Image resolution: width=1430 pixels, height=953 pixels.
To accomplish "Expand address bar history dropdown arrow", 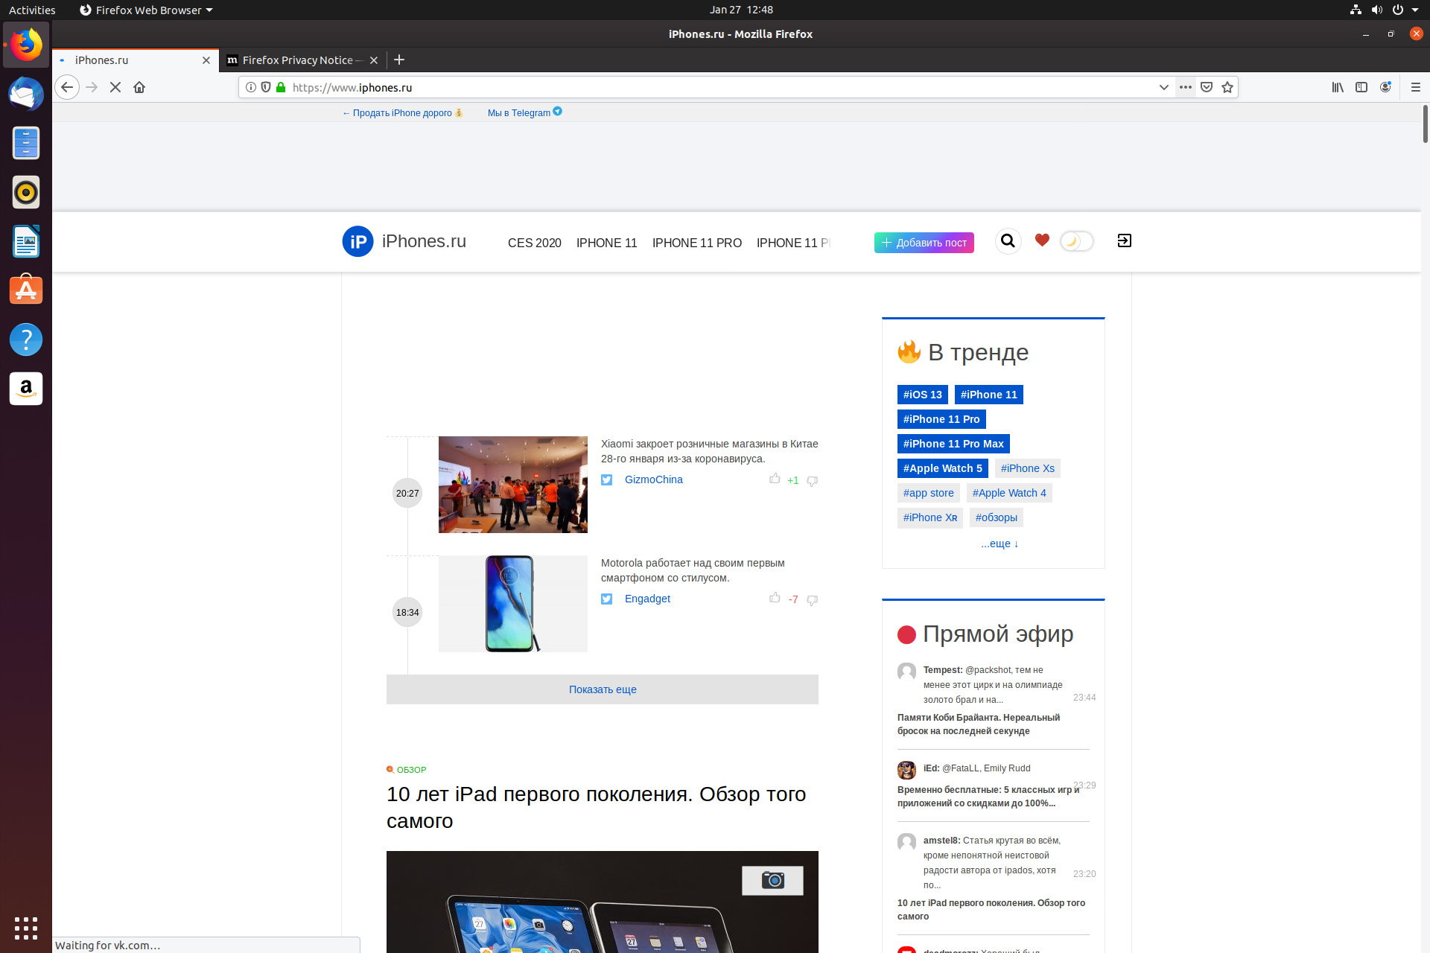I will (x=1163, y=87).
